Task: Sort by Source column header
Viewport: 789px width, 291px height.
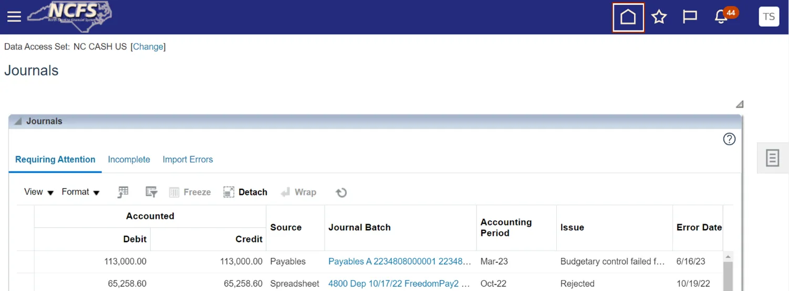Action: (x=286, y=228)
